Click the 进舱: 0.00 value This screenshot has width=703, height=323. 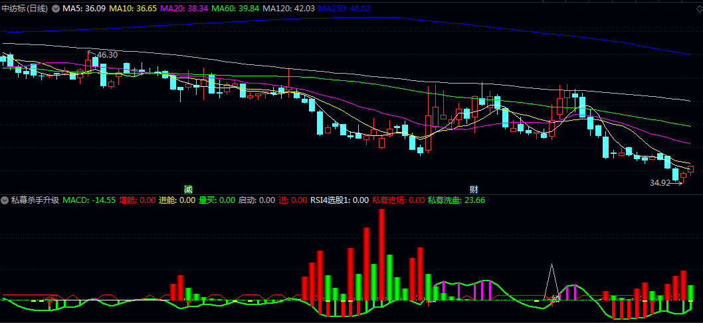177,200
